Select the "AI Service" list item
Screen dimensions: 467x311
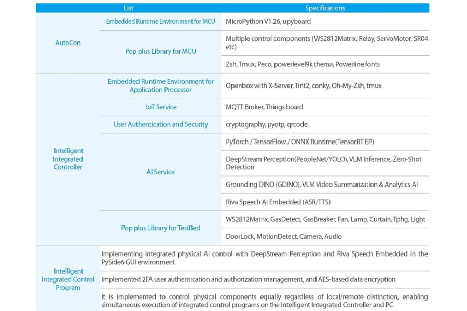tap(160, 172)
